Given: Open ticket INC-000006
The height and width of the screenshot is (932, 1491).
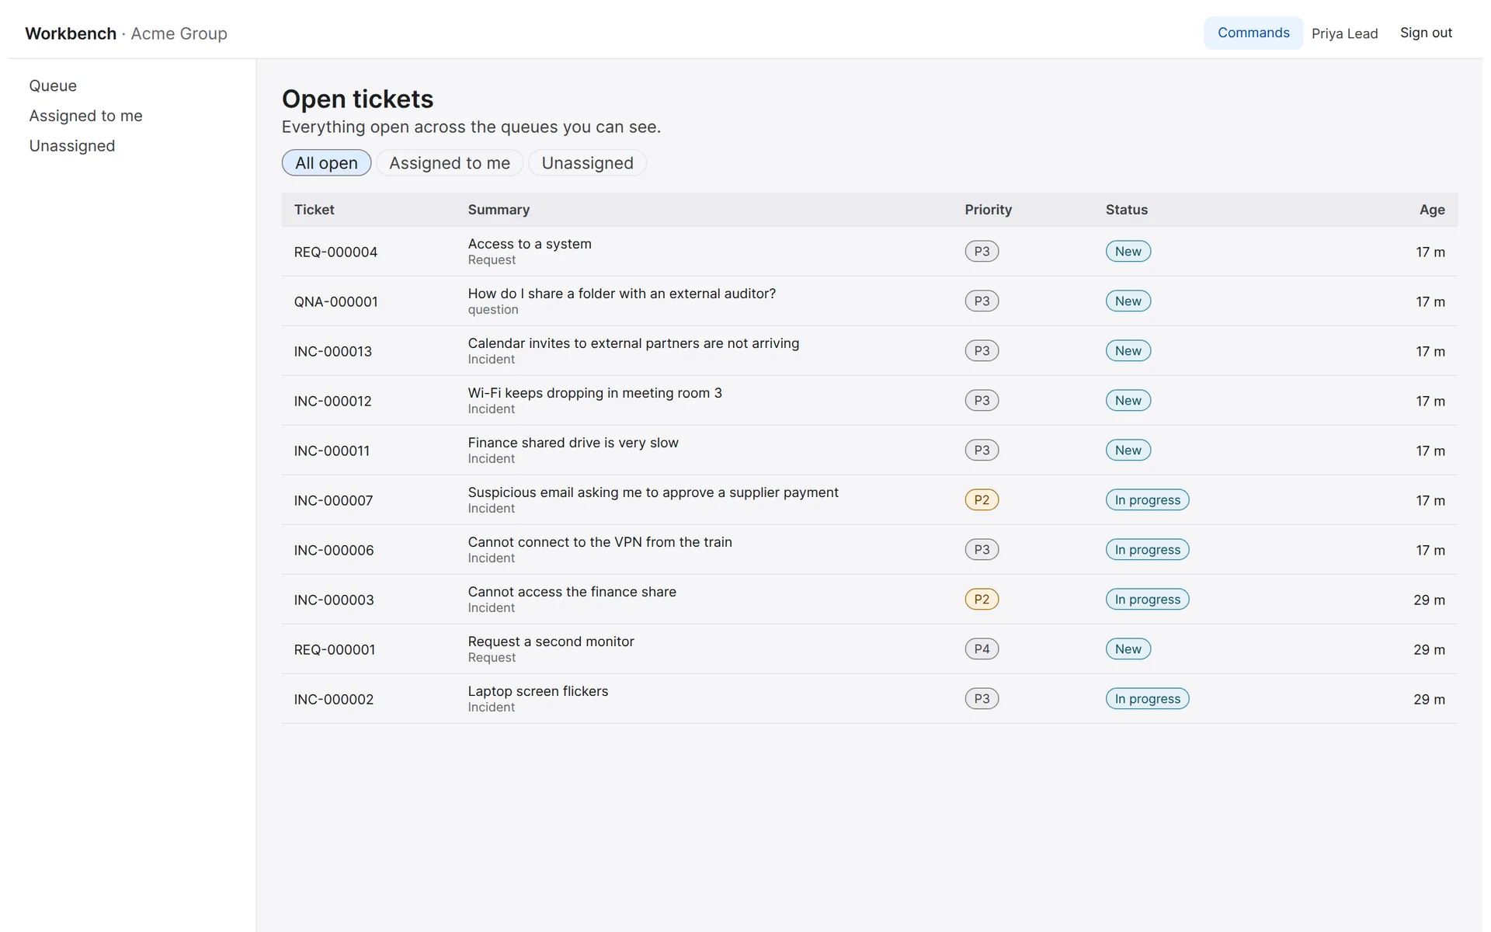Looking at the screenshot, I should (x=333, y=550).
